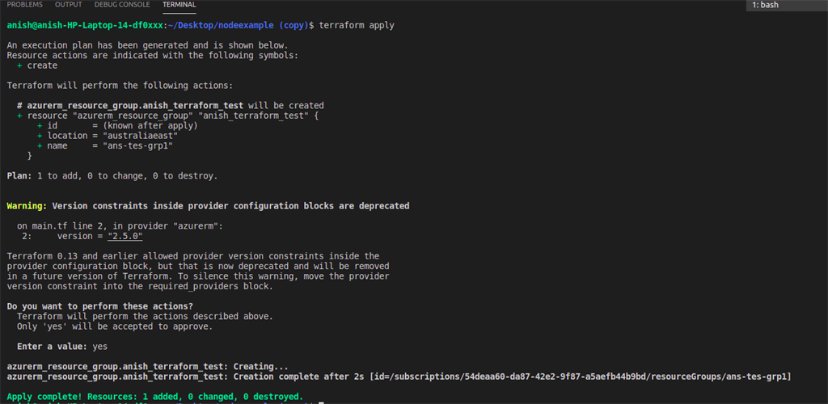Click the yellow 'Warning:' label

[x=27, y=206]
